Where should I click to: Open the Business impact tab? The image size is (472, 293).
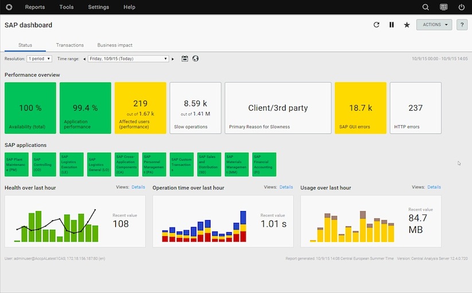coord(115,45)
